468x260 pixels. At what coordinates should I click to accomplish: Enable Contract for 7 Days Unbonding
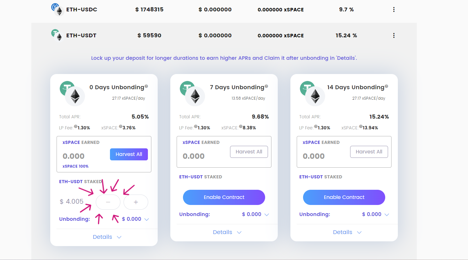click(224, 197)
